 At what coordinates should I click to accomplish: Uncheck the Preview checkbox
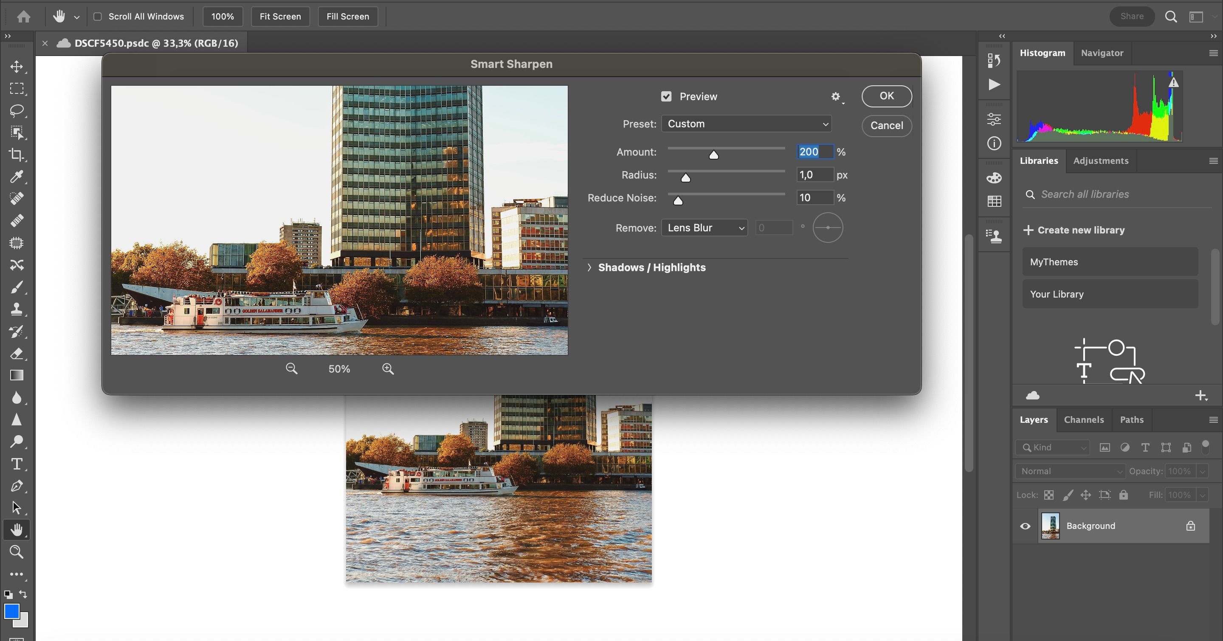pyautogui.click(x=666, y=96)
